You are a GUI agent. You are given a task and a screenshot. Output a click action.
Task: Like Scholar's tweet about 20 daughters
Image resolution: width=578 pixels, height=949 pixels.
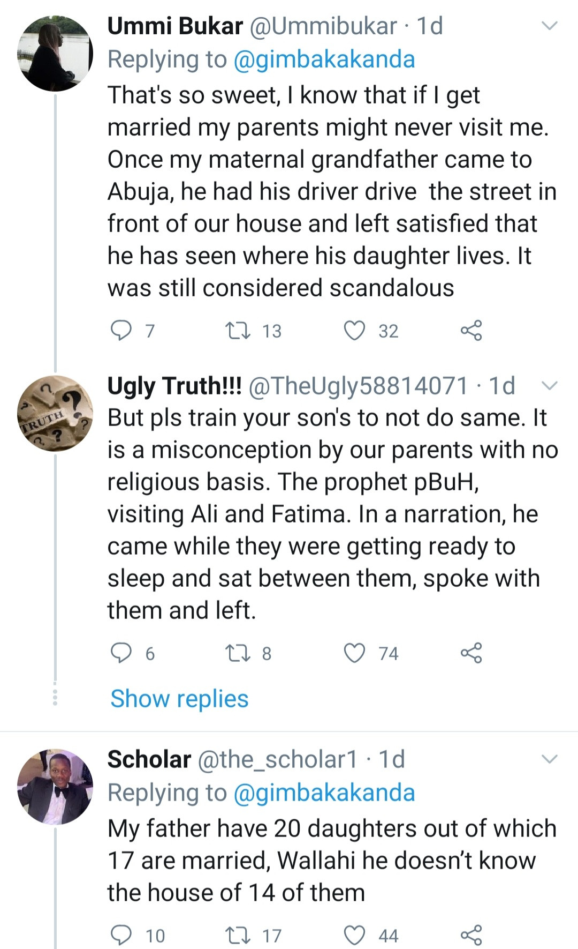354,936
